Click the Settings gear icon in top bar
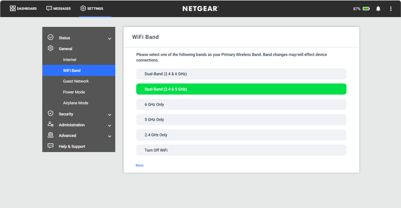The height and width of the screenshot is (208, 401). pos(83,8)
